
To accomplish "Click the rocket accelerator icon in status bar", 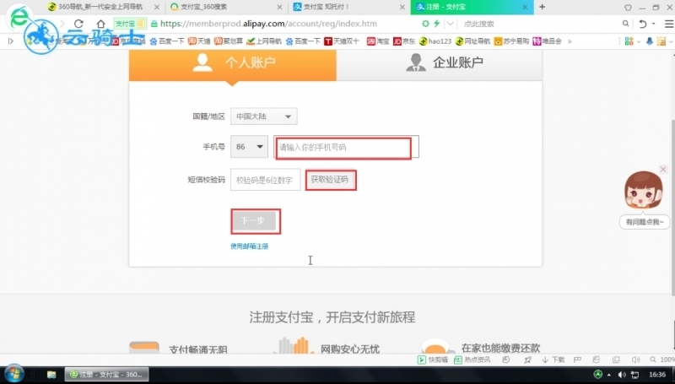I will [x=527, y=360].
